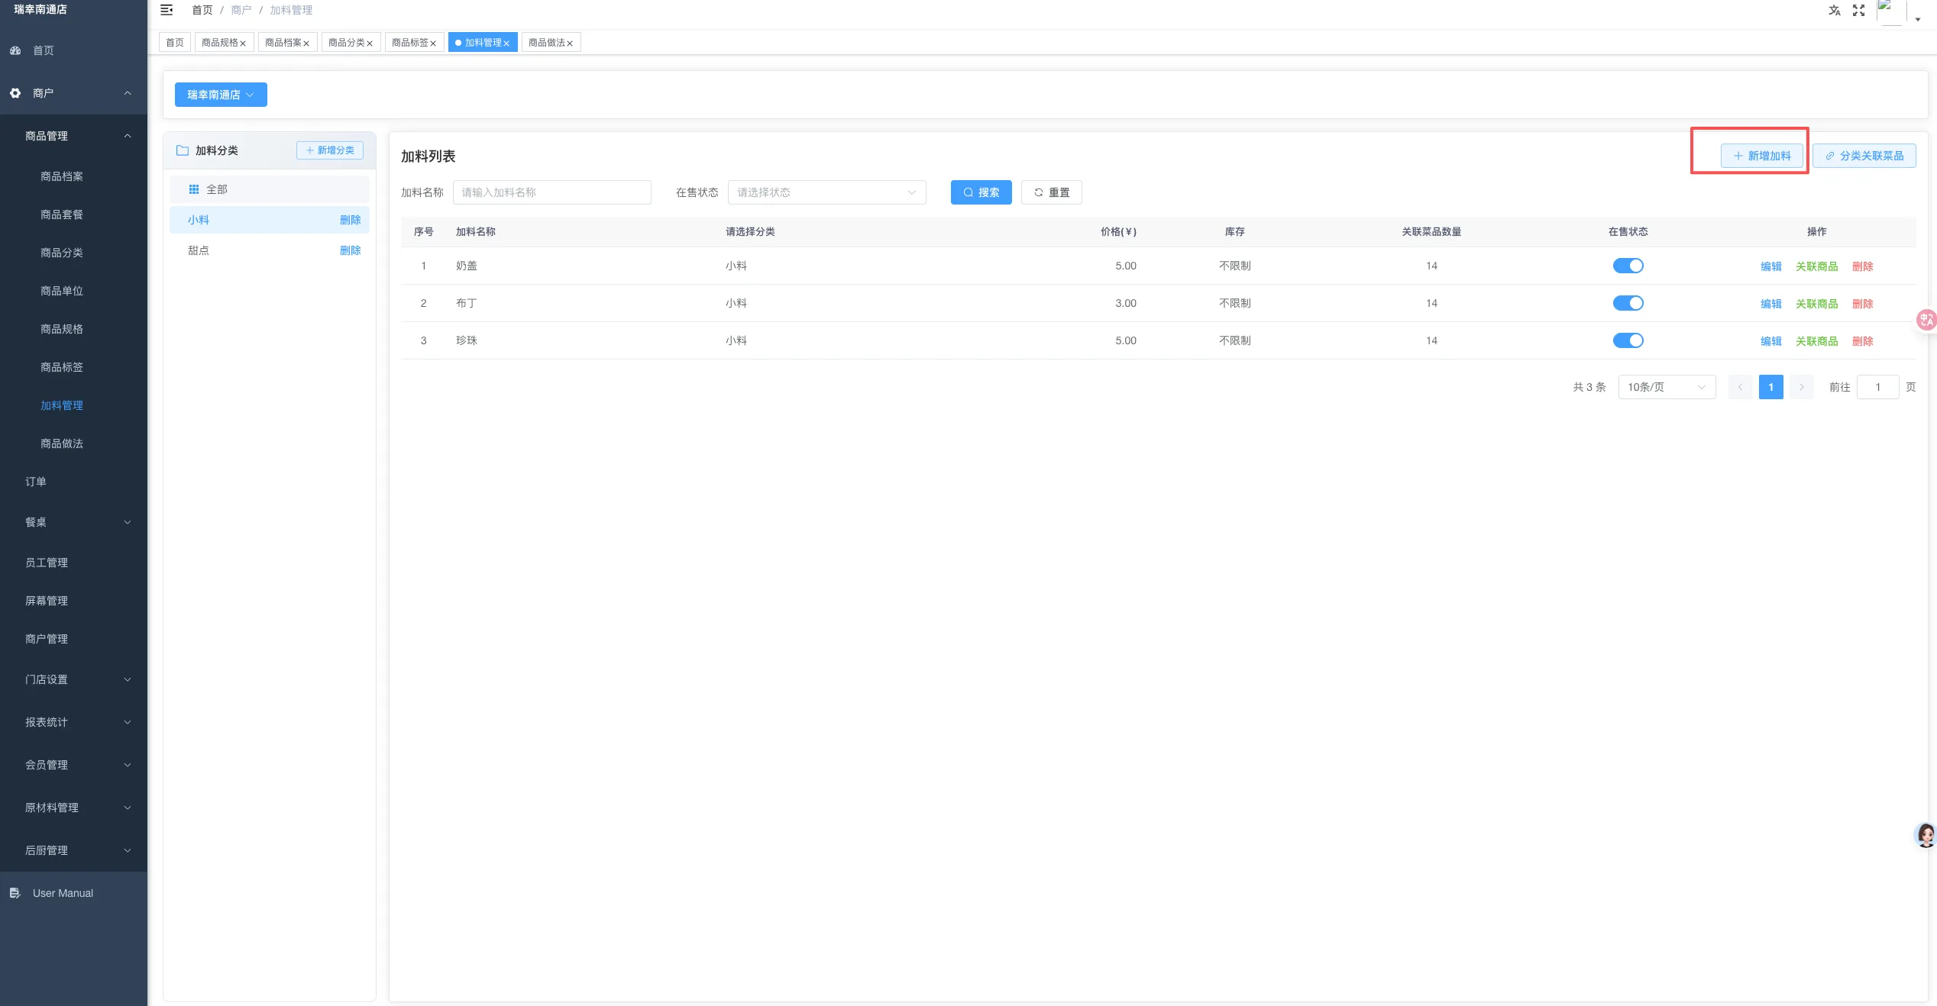This screenshot has height=1006, width=1937.
Task: Toggle 奶盖 on-sale switch
Action: (x=1628, y=266)
